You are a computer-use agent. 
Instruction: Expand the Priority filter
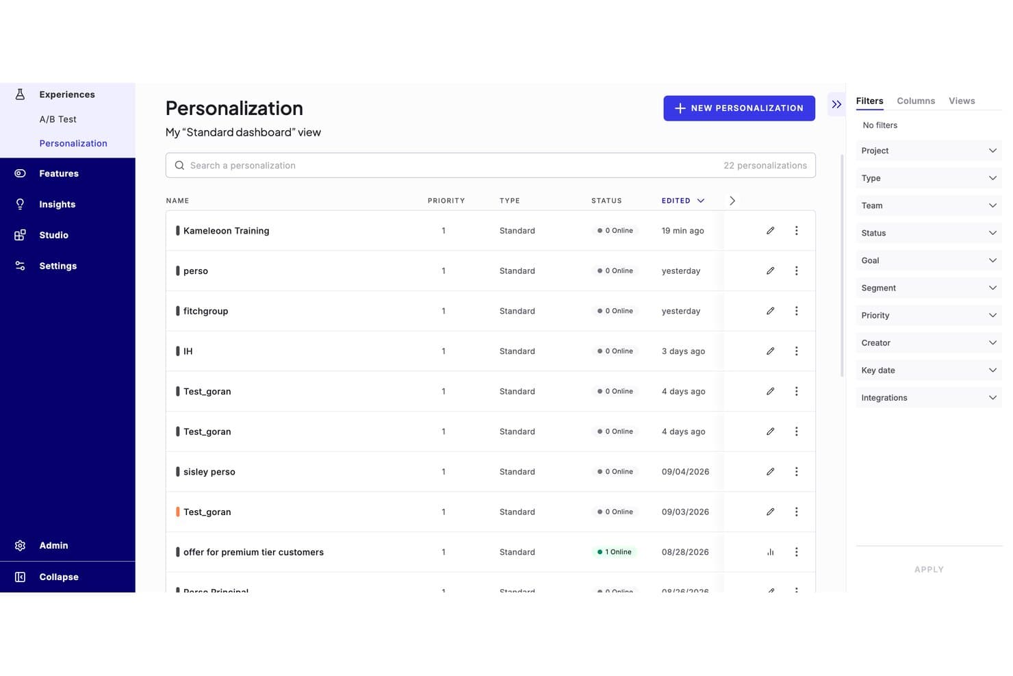click(x=928, y=315)
